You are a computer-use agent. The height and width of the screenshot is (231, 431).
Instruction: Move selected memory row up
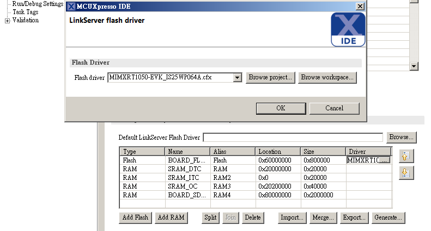(406, 157)
